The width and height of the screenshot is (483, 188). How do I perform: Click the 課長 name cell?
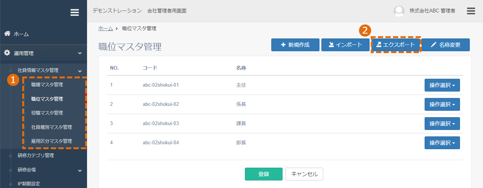pos(241,124)
